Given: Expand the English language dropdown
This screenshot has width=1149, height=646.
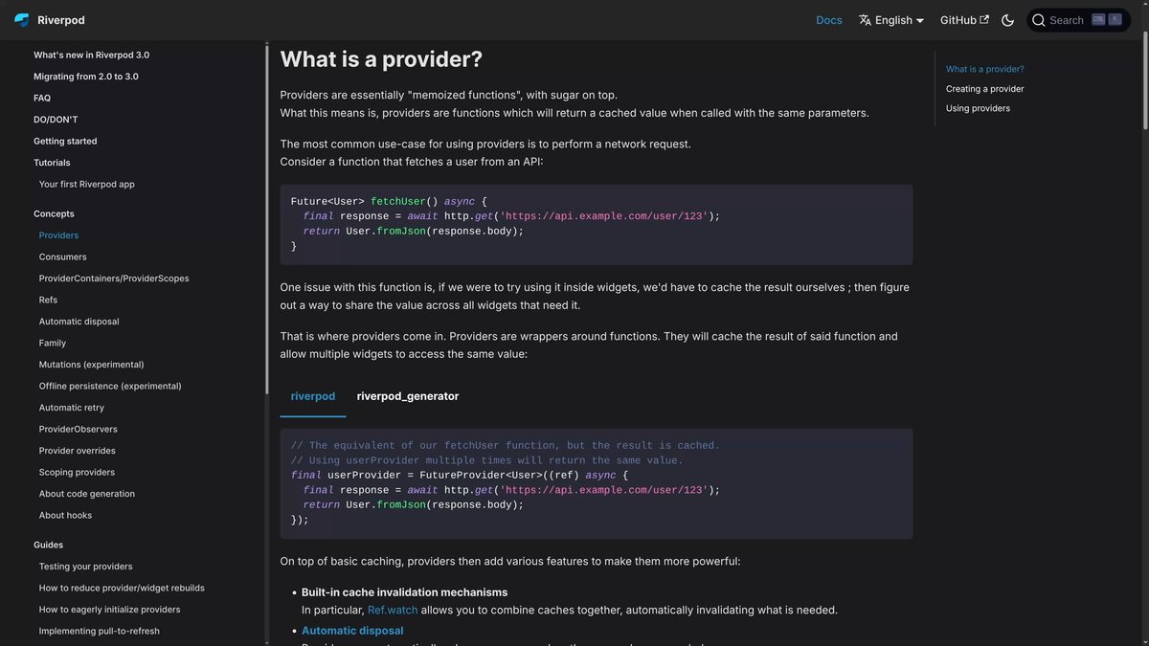Looking at the screenshot, I should pos(891,20).
